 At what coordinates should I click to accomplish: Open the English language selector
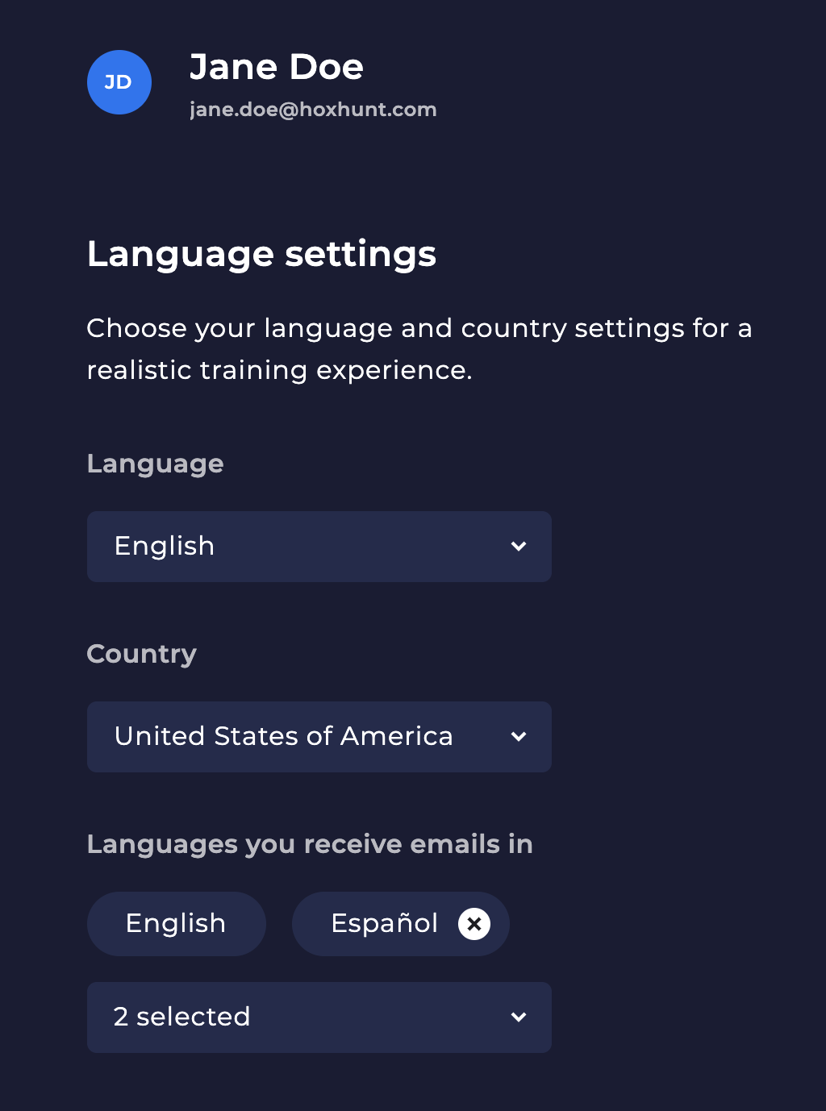(x=319, y=547)
